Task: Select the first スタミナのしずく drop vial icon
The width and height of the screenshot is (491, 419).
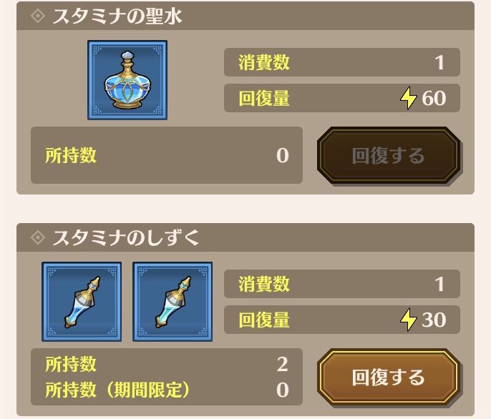Action: tap(82, 302)
